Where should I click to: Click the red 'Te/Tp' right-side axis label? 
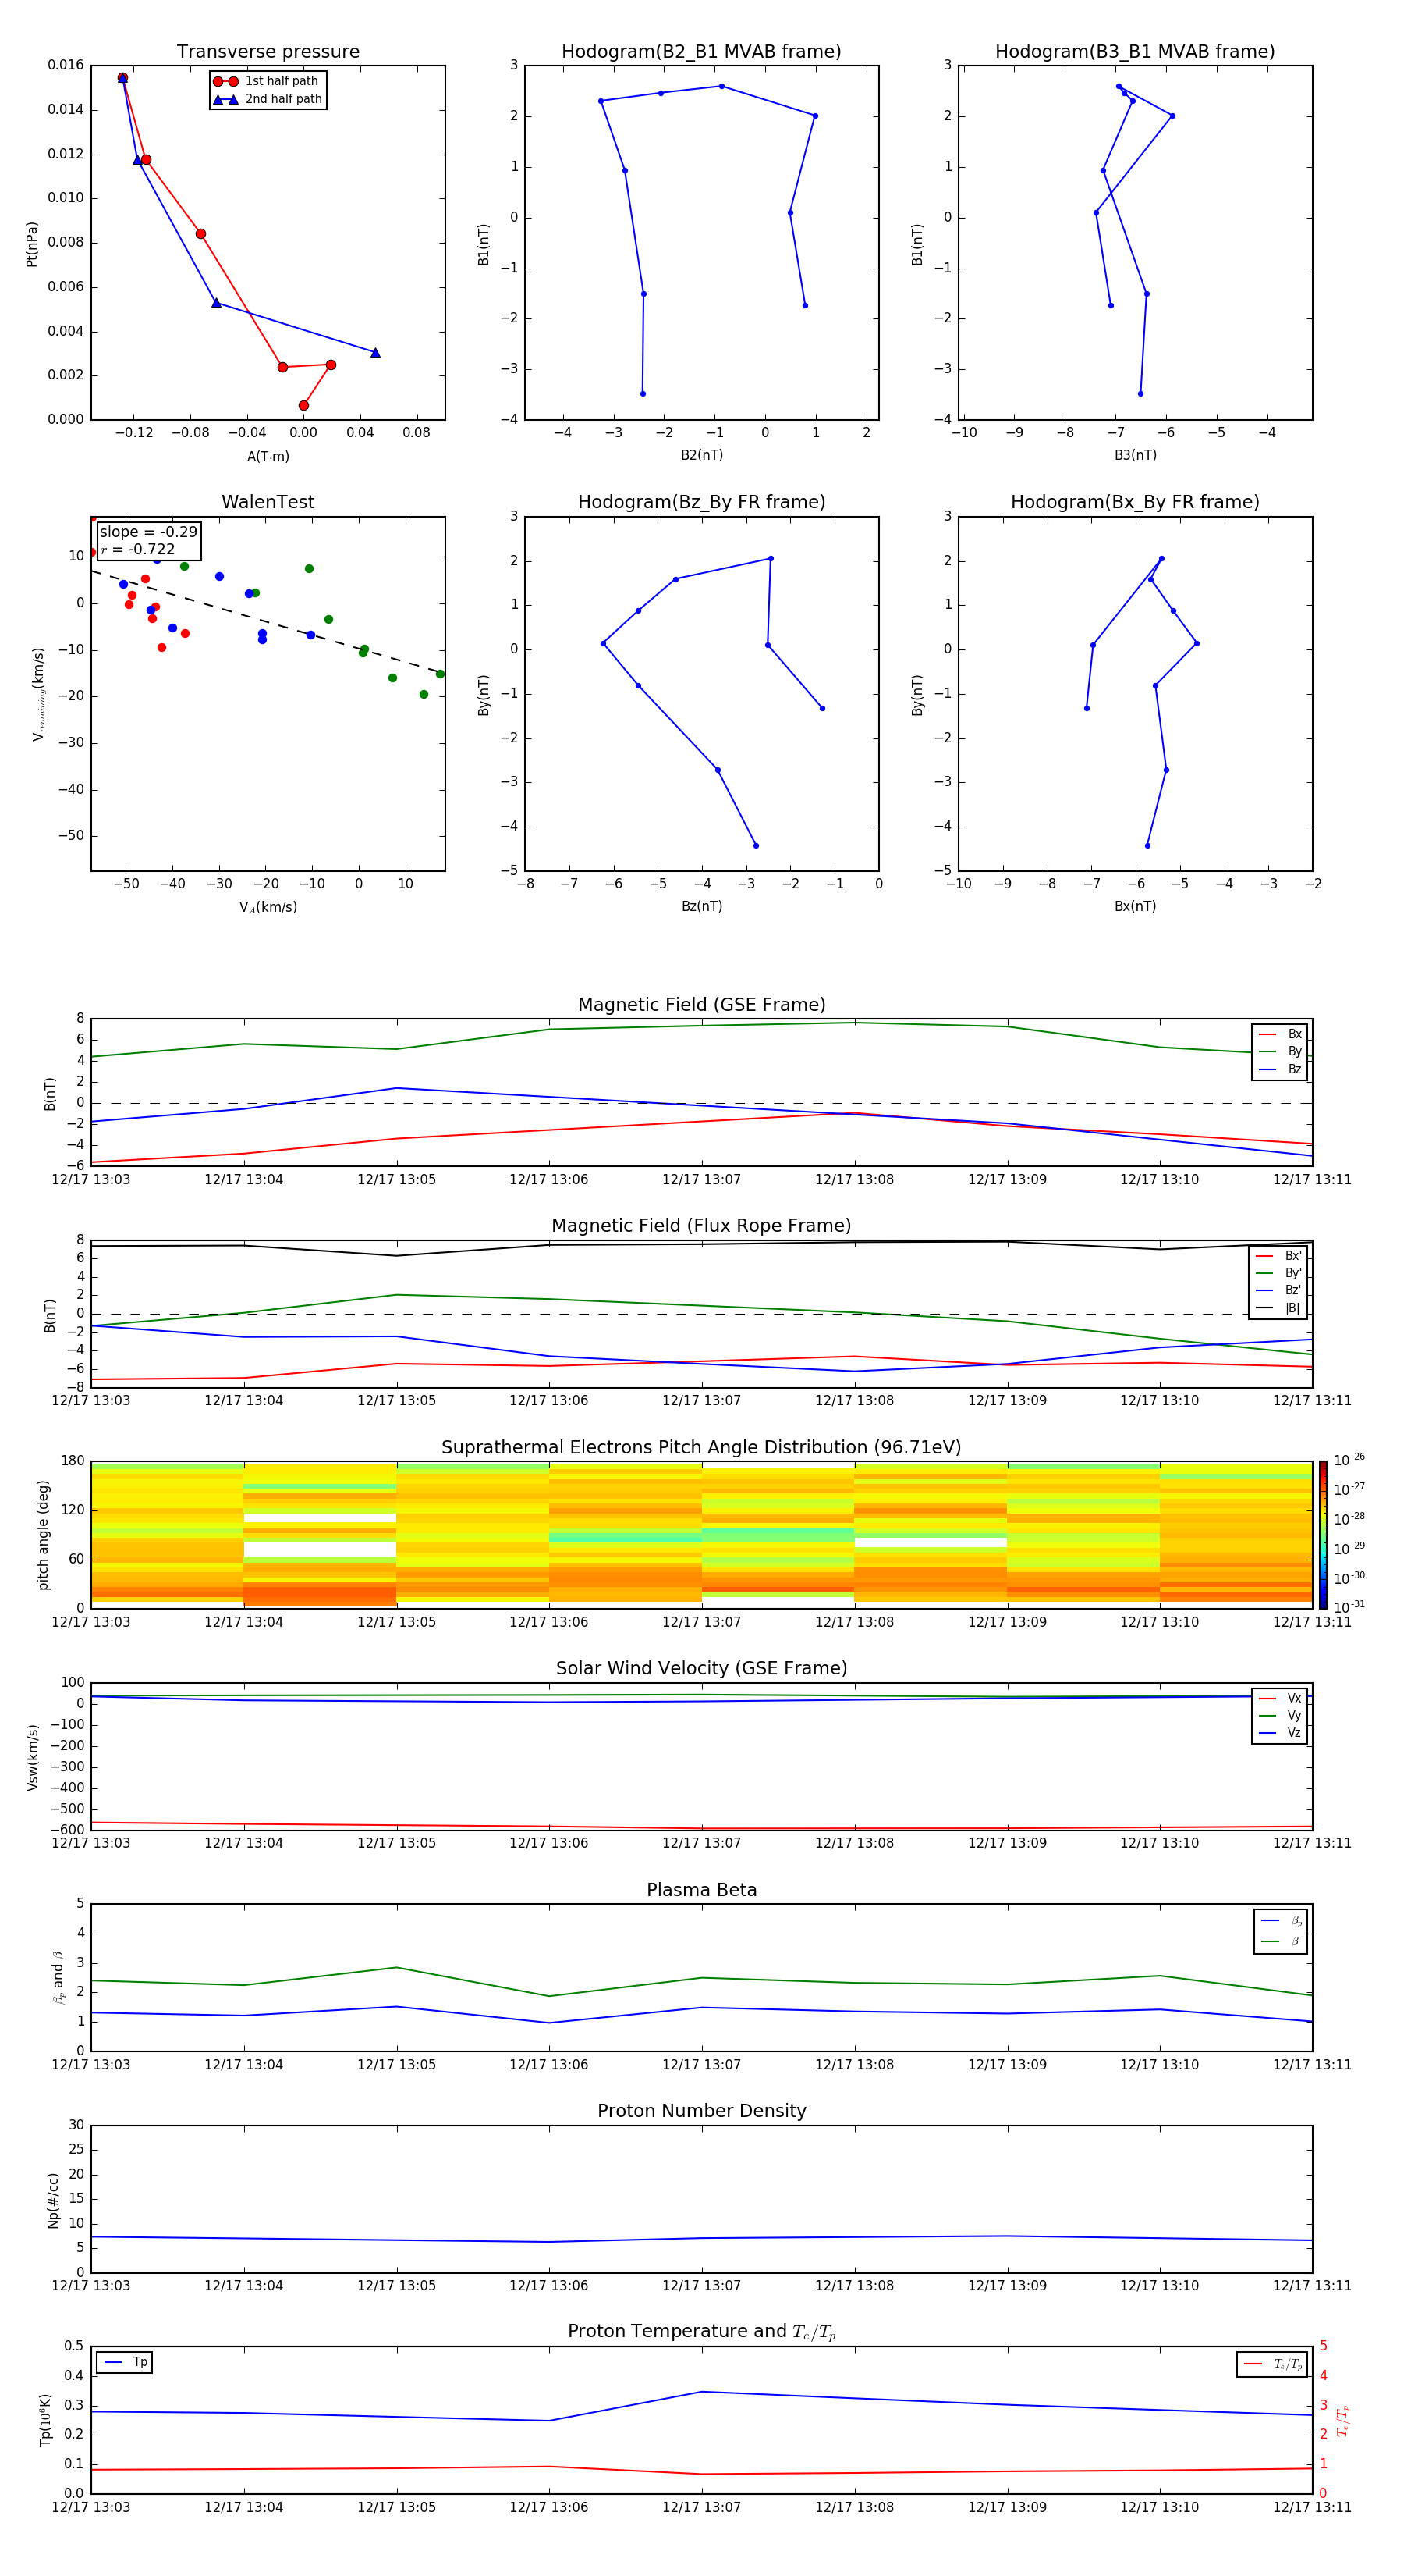(x=1343, y=2421)
